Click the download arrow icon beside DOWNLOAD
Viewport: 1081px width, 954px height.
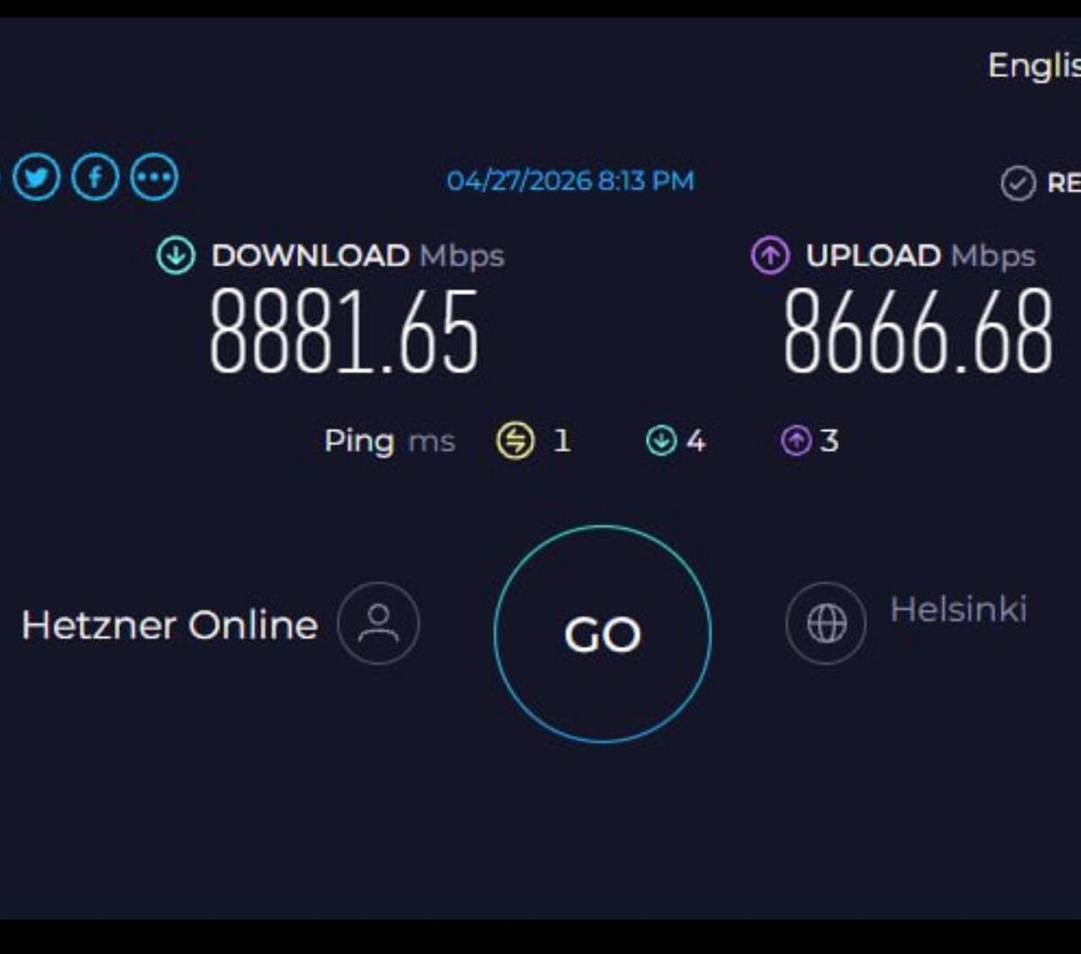click(x=176, y=256)
